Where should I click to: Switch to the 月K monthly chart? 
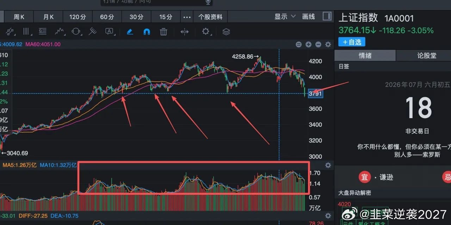(x=49, y=17)
